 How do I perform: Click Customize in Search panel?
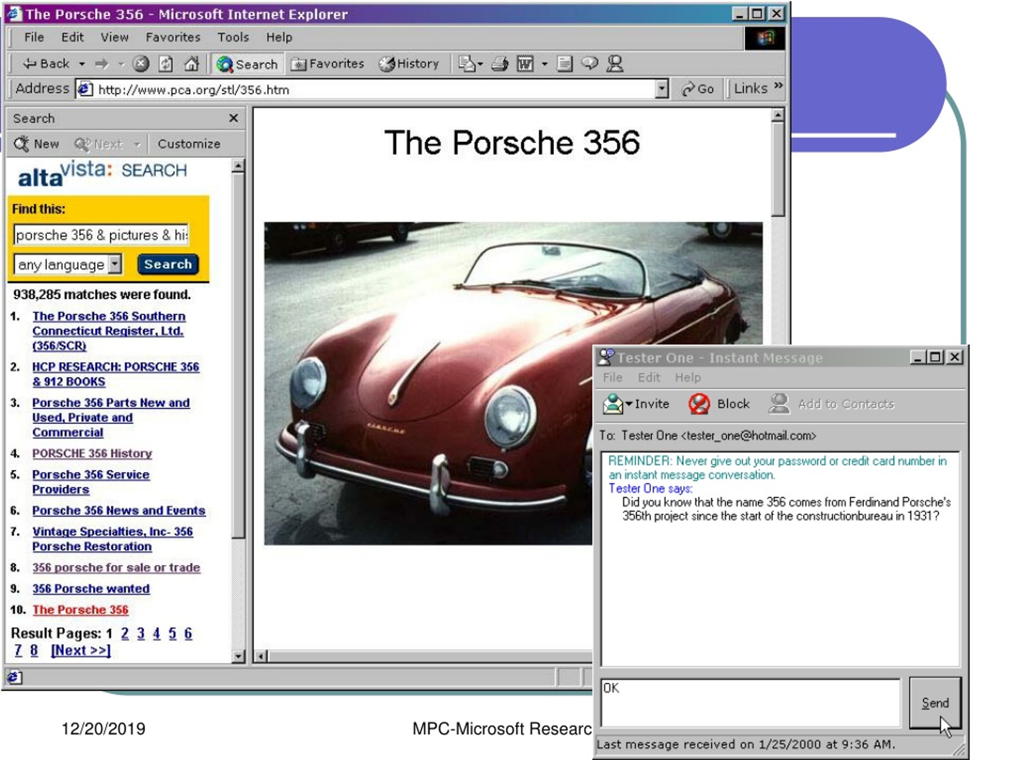189,144
